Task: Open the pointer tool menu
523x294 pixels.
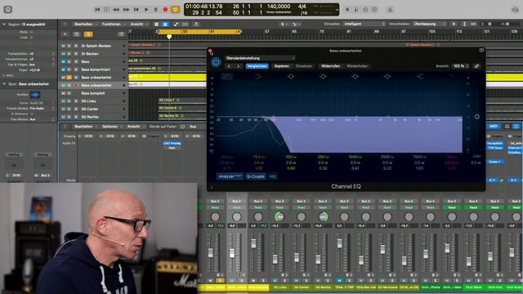Action: 284,24
